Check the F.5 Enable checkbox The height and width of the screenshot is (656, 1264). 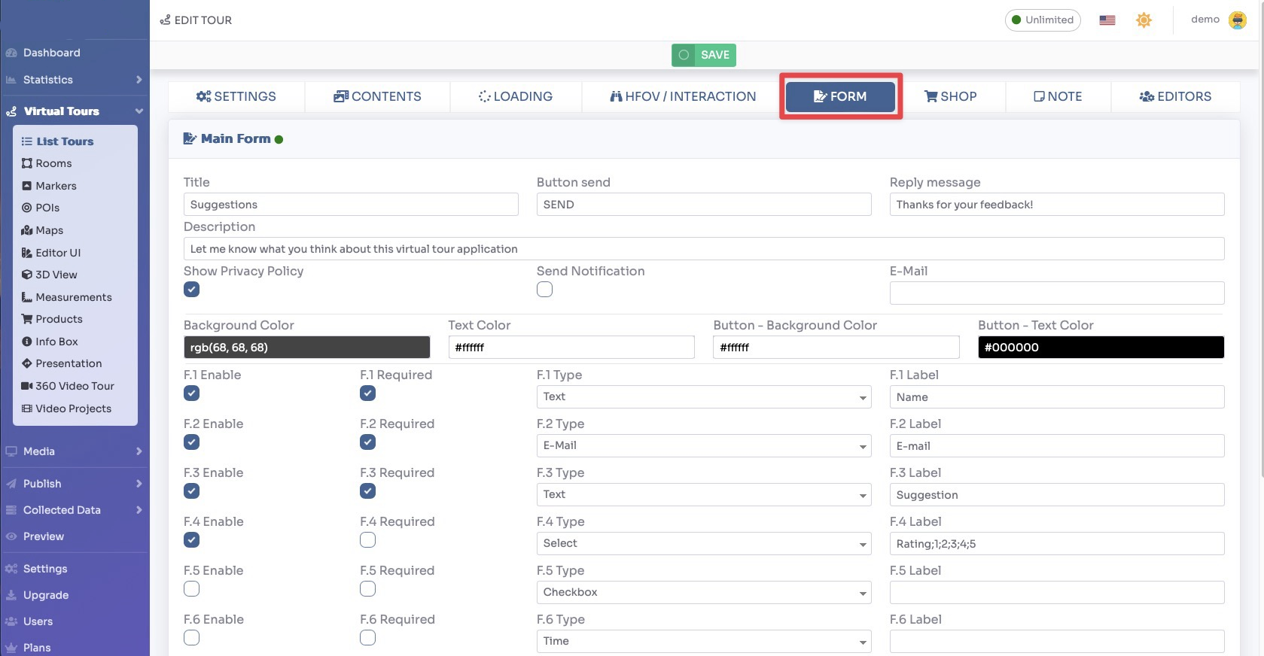tap(192, 589)
